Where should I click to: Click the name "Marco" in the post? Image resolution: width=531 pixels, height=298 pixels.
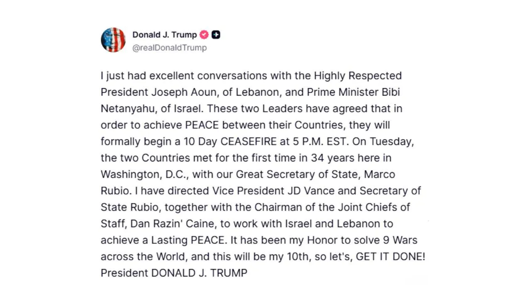pyautogui.click(x=380, y=174)
